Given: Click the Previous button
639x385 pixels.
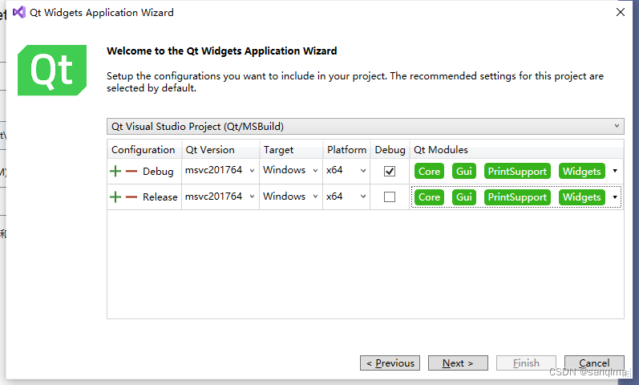Looking at the screenshot, I should point(390,363).
